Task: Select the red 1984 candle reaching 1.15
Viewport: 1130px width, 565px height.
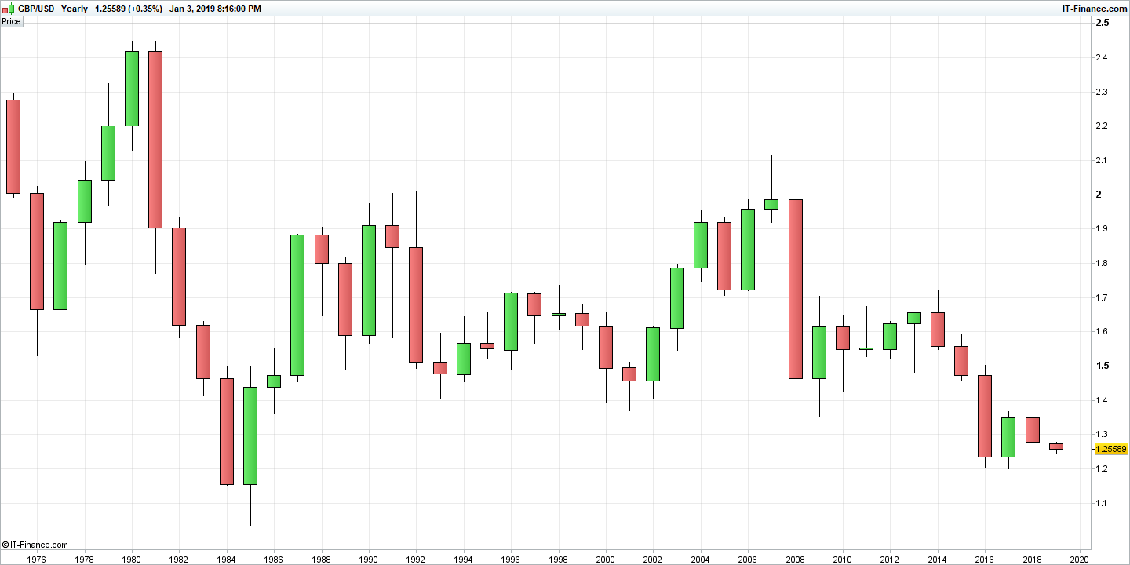Action: pos(227,431)
